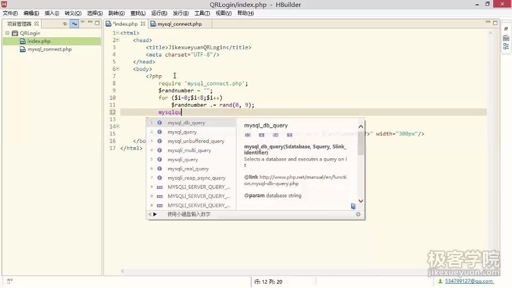Click the QRLogin project's W project icon
Image resolution: width=512 pixels, height=288 pixels.
pos(15,33)
